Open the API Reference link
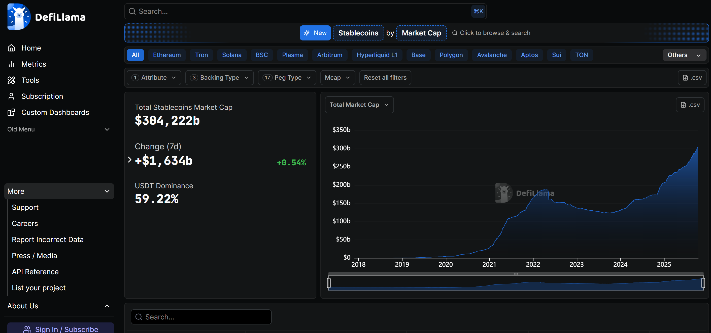This screenshot has width=711, height=333. click(x=35, y=272)
